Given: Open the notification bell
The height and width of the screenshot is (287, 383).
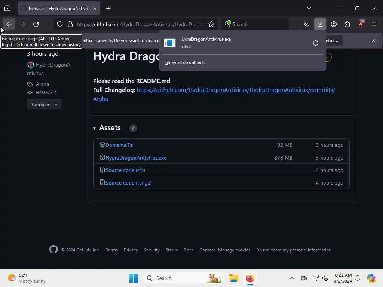Looking at the screenshot, I should [x=358, y=278].
